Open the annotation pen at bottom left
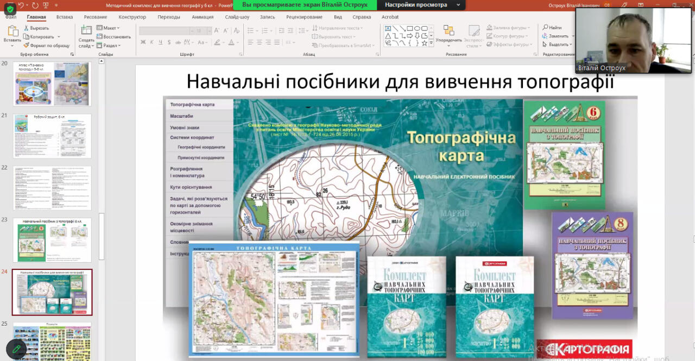 16,349
